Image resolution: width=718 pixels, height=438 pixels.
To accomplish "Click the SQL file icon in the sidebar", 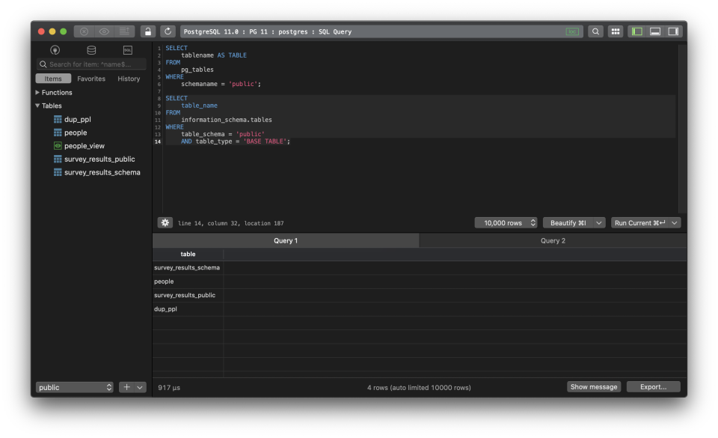I will 128,50.
